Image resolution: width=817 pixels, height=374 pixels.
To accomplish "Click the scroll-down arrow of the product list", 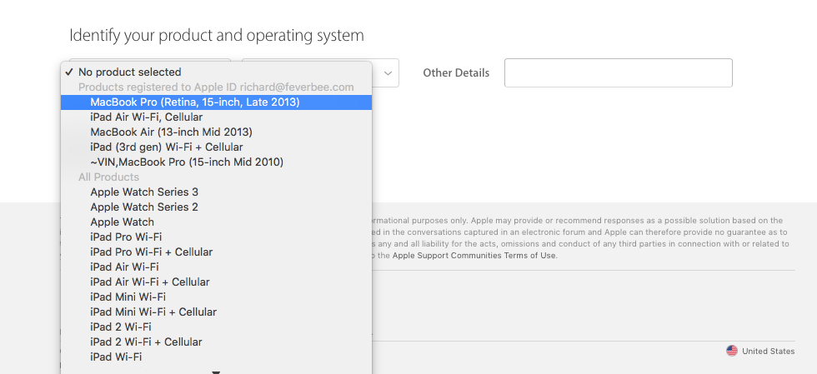I will (x=216, y=372).
